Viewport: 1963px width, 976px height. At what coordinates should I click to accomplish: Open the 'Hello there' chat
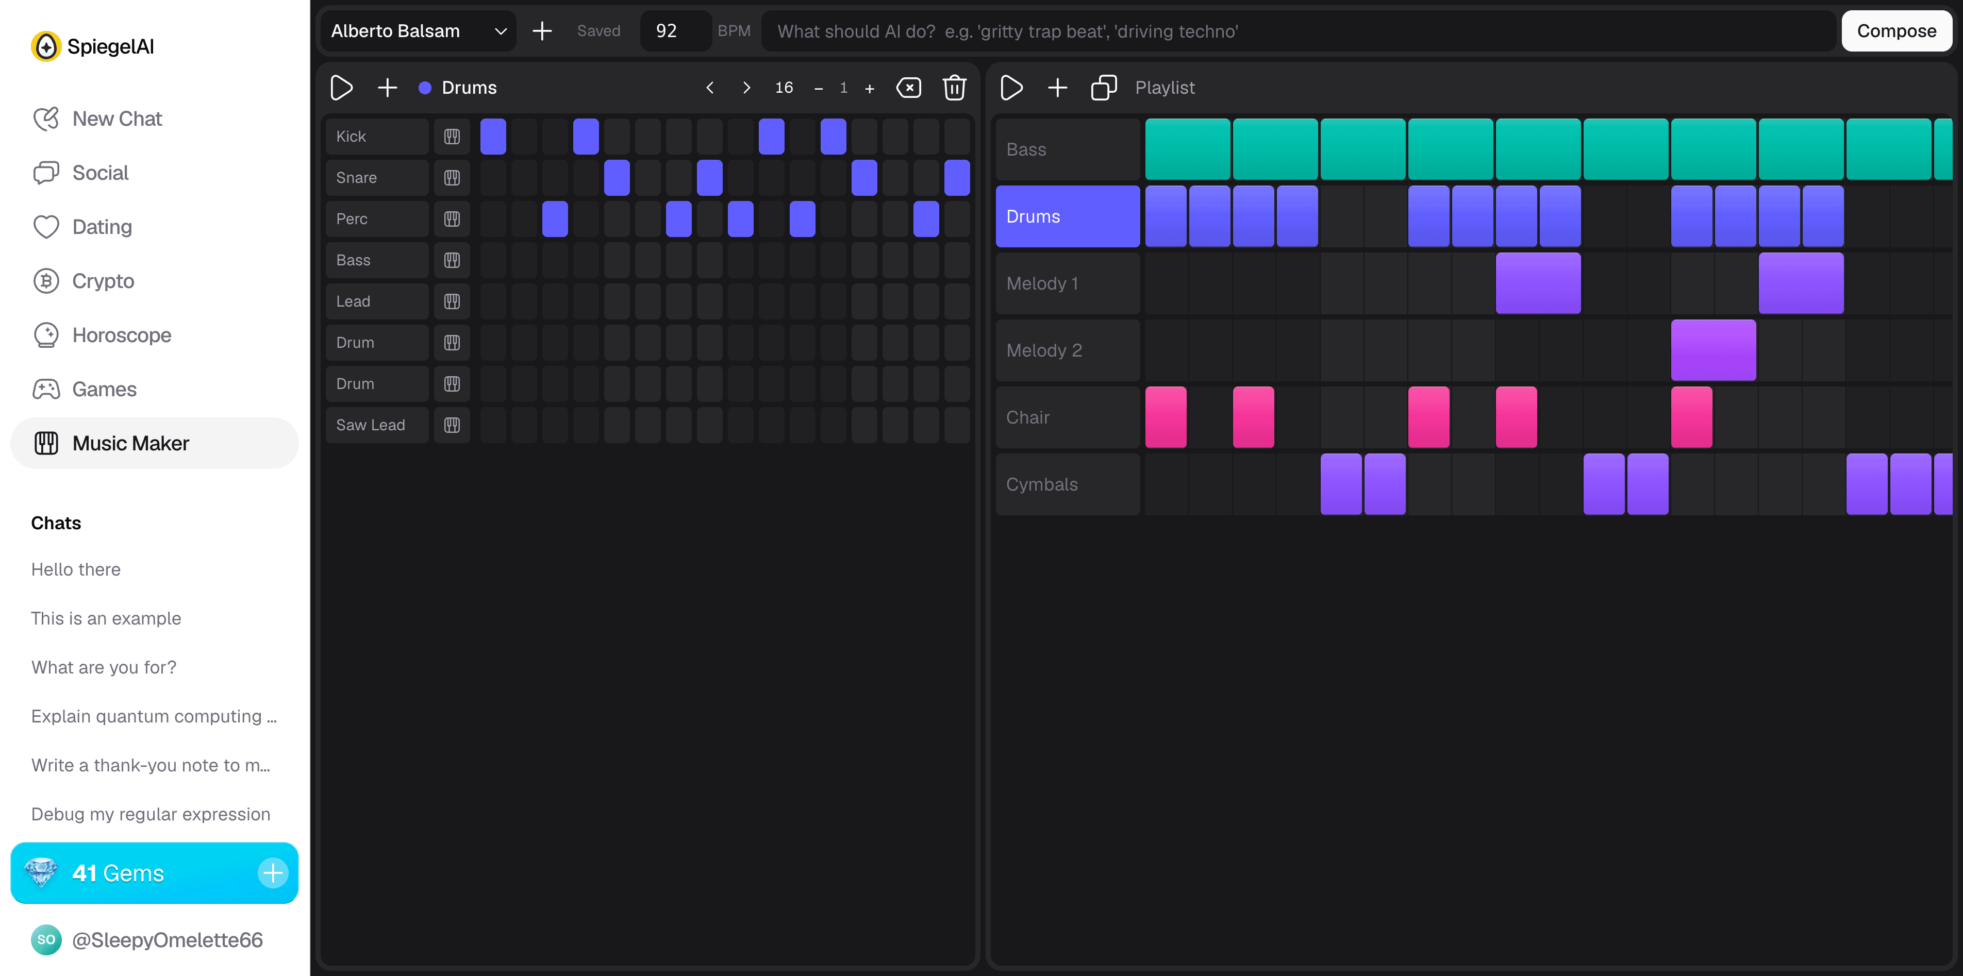click(x=76, y=570)
